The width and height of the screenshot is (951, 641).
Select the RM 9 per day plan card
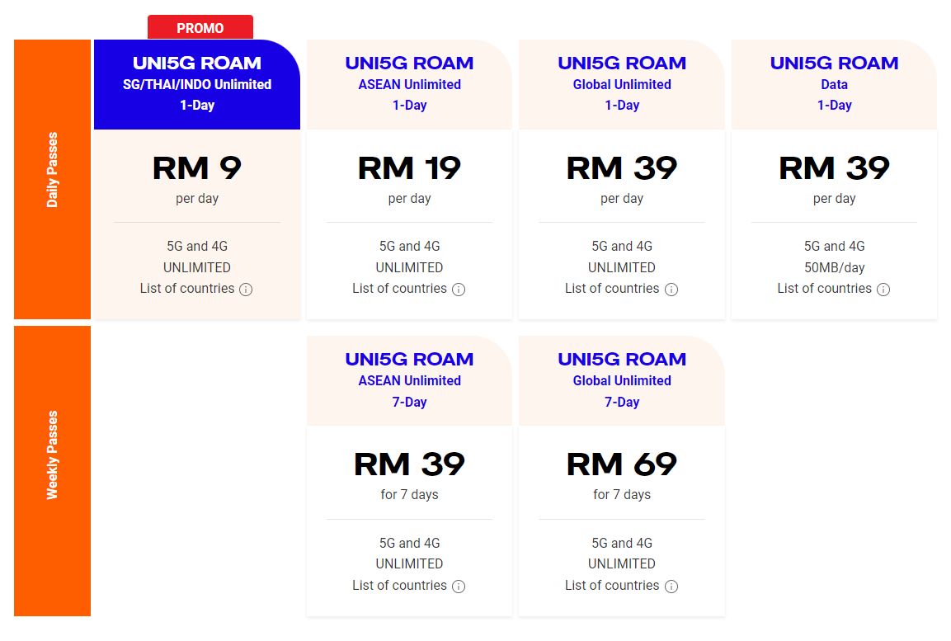pos(197,168)
